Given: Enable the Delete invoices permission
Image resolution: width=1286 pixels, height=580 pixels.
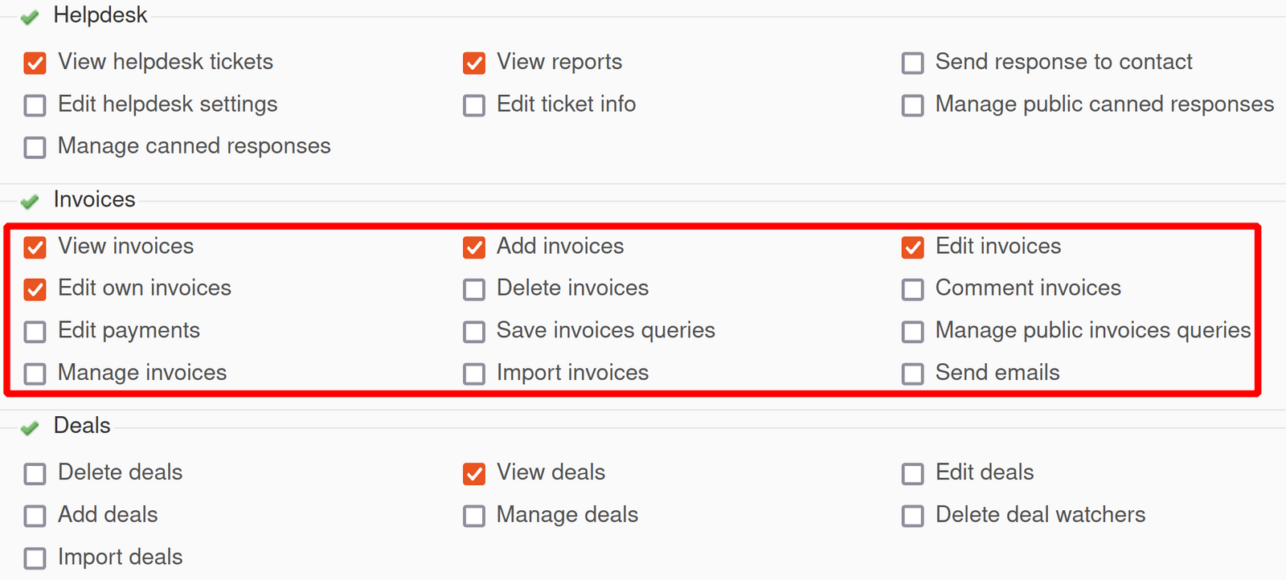Looking at the screenshot, I should click(474, 289).
